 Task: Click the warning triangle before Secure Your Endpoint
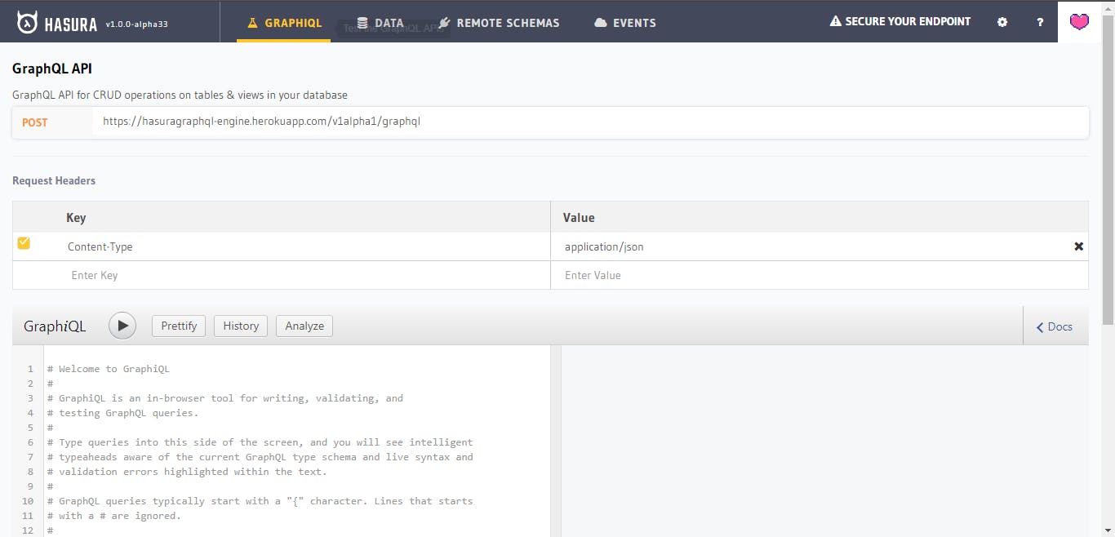pos(833,21)
